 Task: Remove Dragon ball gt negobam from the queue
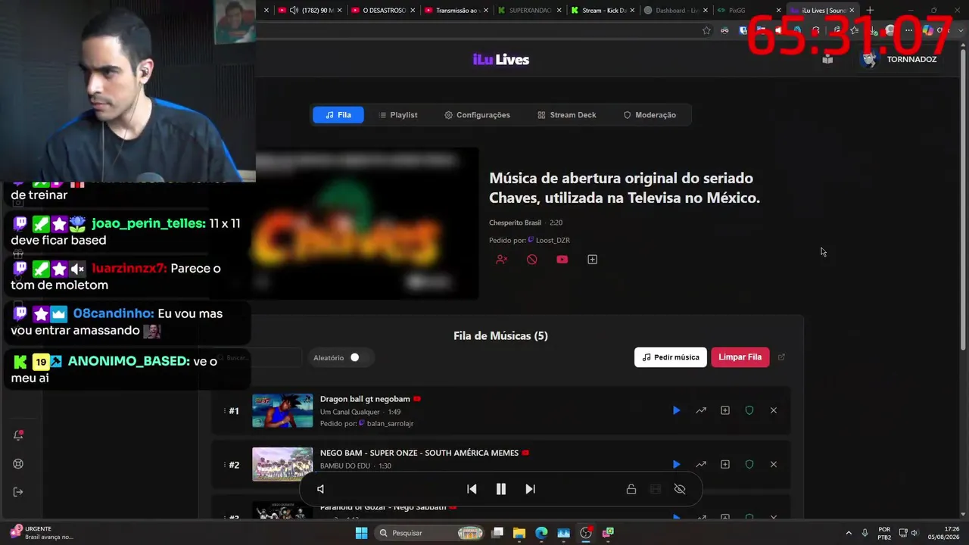coord(774,410)
